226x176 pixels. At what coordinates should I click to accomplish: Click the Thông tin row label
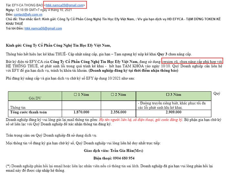pos(18,107)
